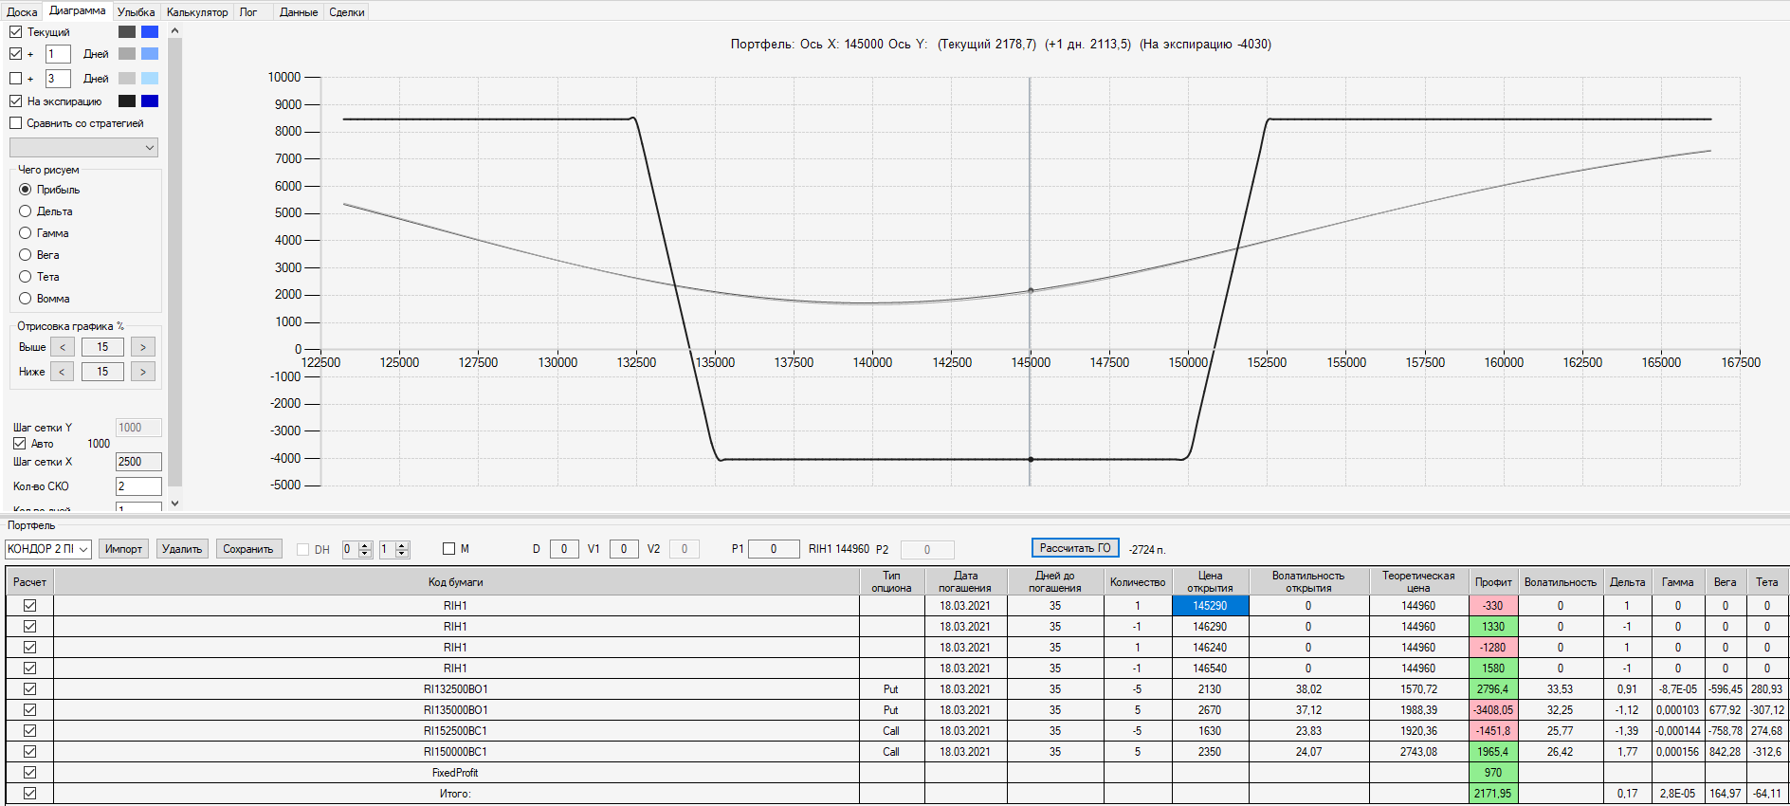Screen dimensions: 1790x806
Task: Click the Количество column header
Action: (1138, 582)
